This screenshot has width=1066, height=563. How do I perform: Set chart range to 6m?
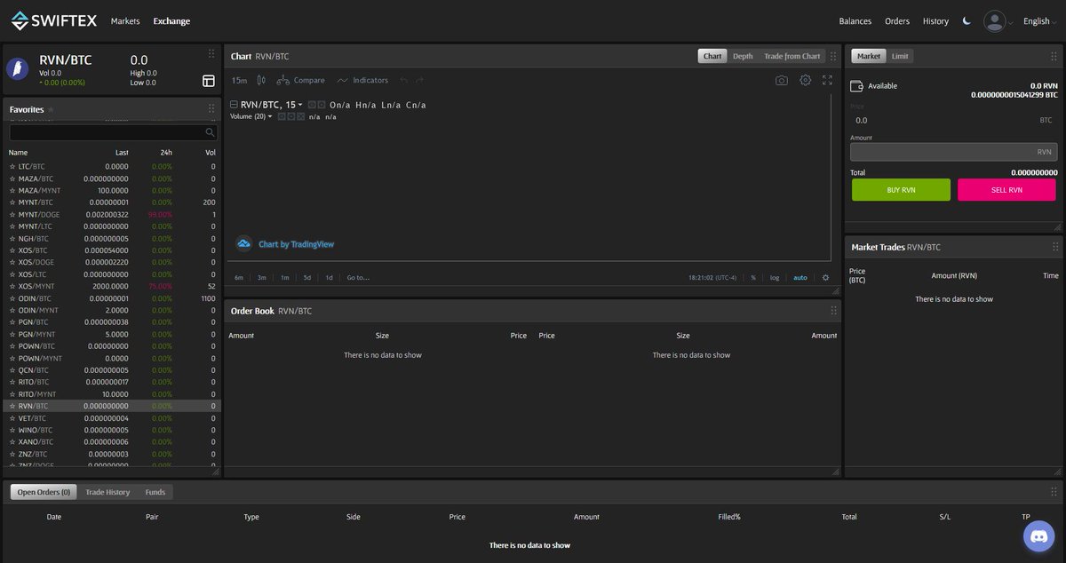pyautogui.click(x=239, y=277)
